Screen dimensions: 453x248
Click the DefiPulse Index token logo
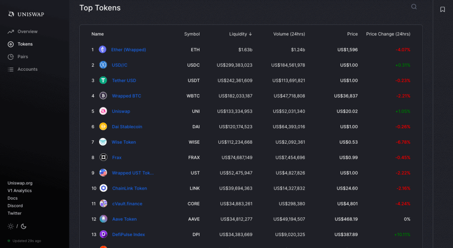[x=104, y=234]
